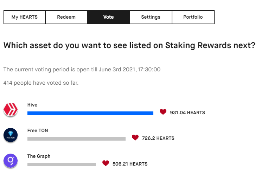Open the My HEARTS tab
The height and width of the screenshot is (174, 261).
25,17
